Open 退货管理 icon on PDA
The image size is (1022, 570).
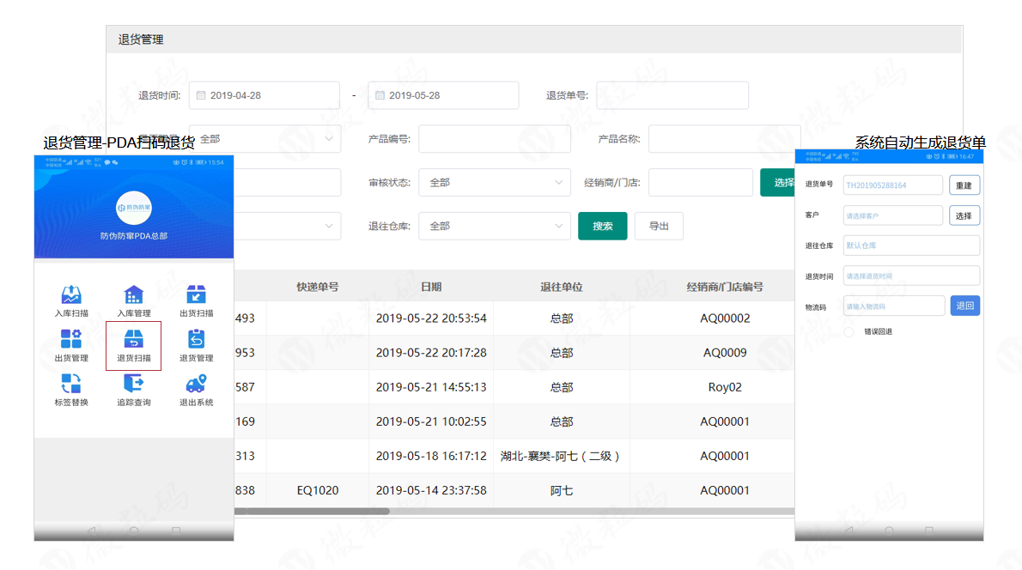197,340
